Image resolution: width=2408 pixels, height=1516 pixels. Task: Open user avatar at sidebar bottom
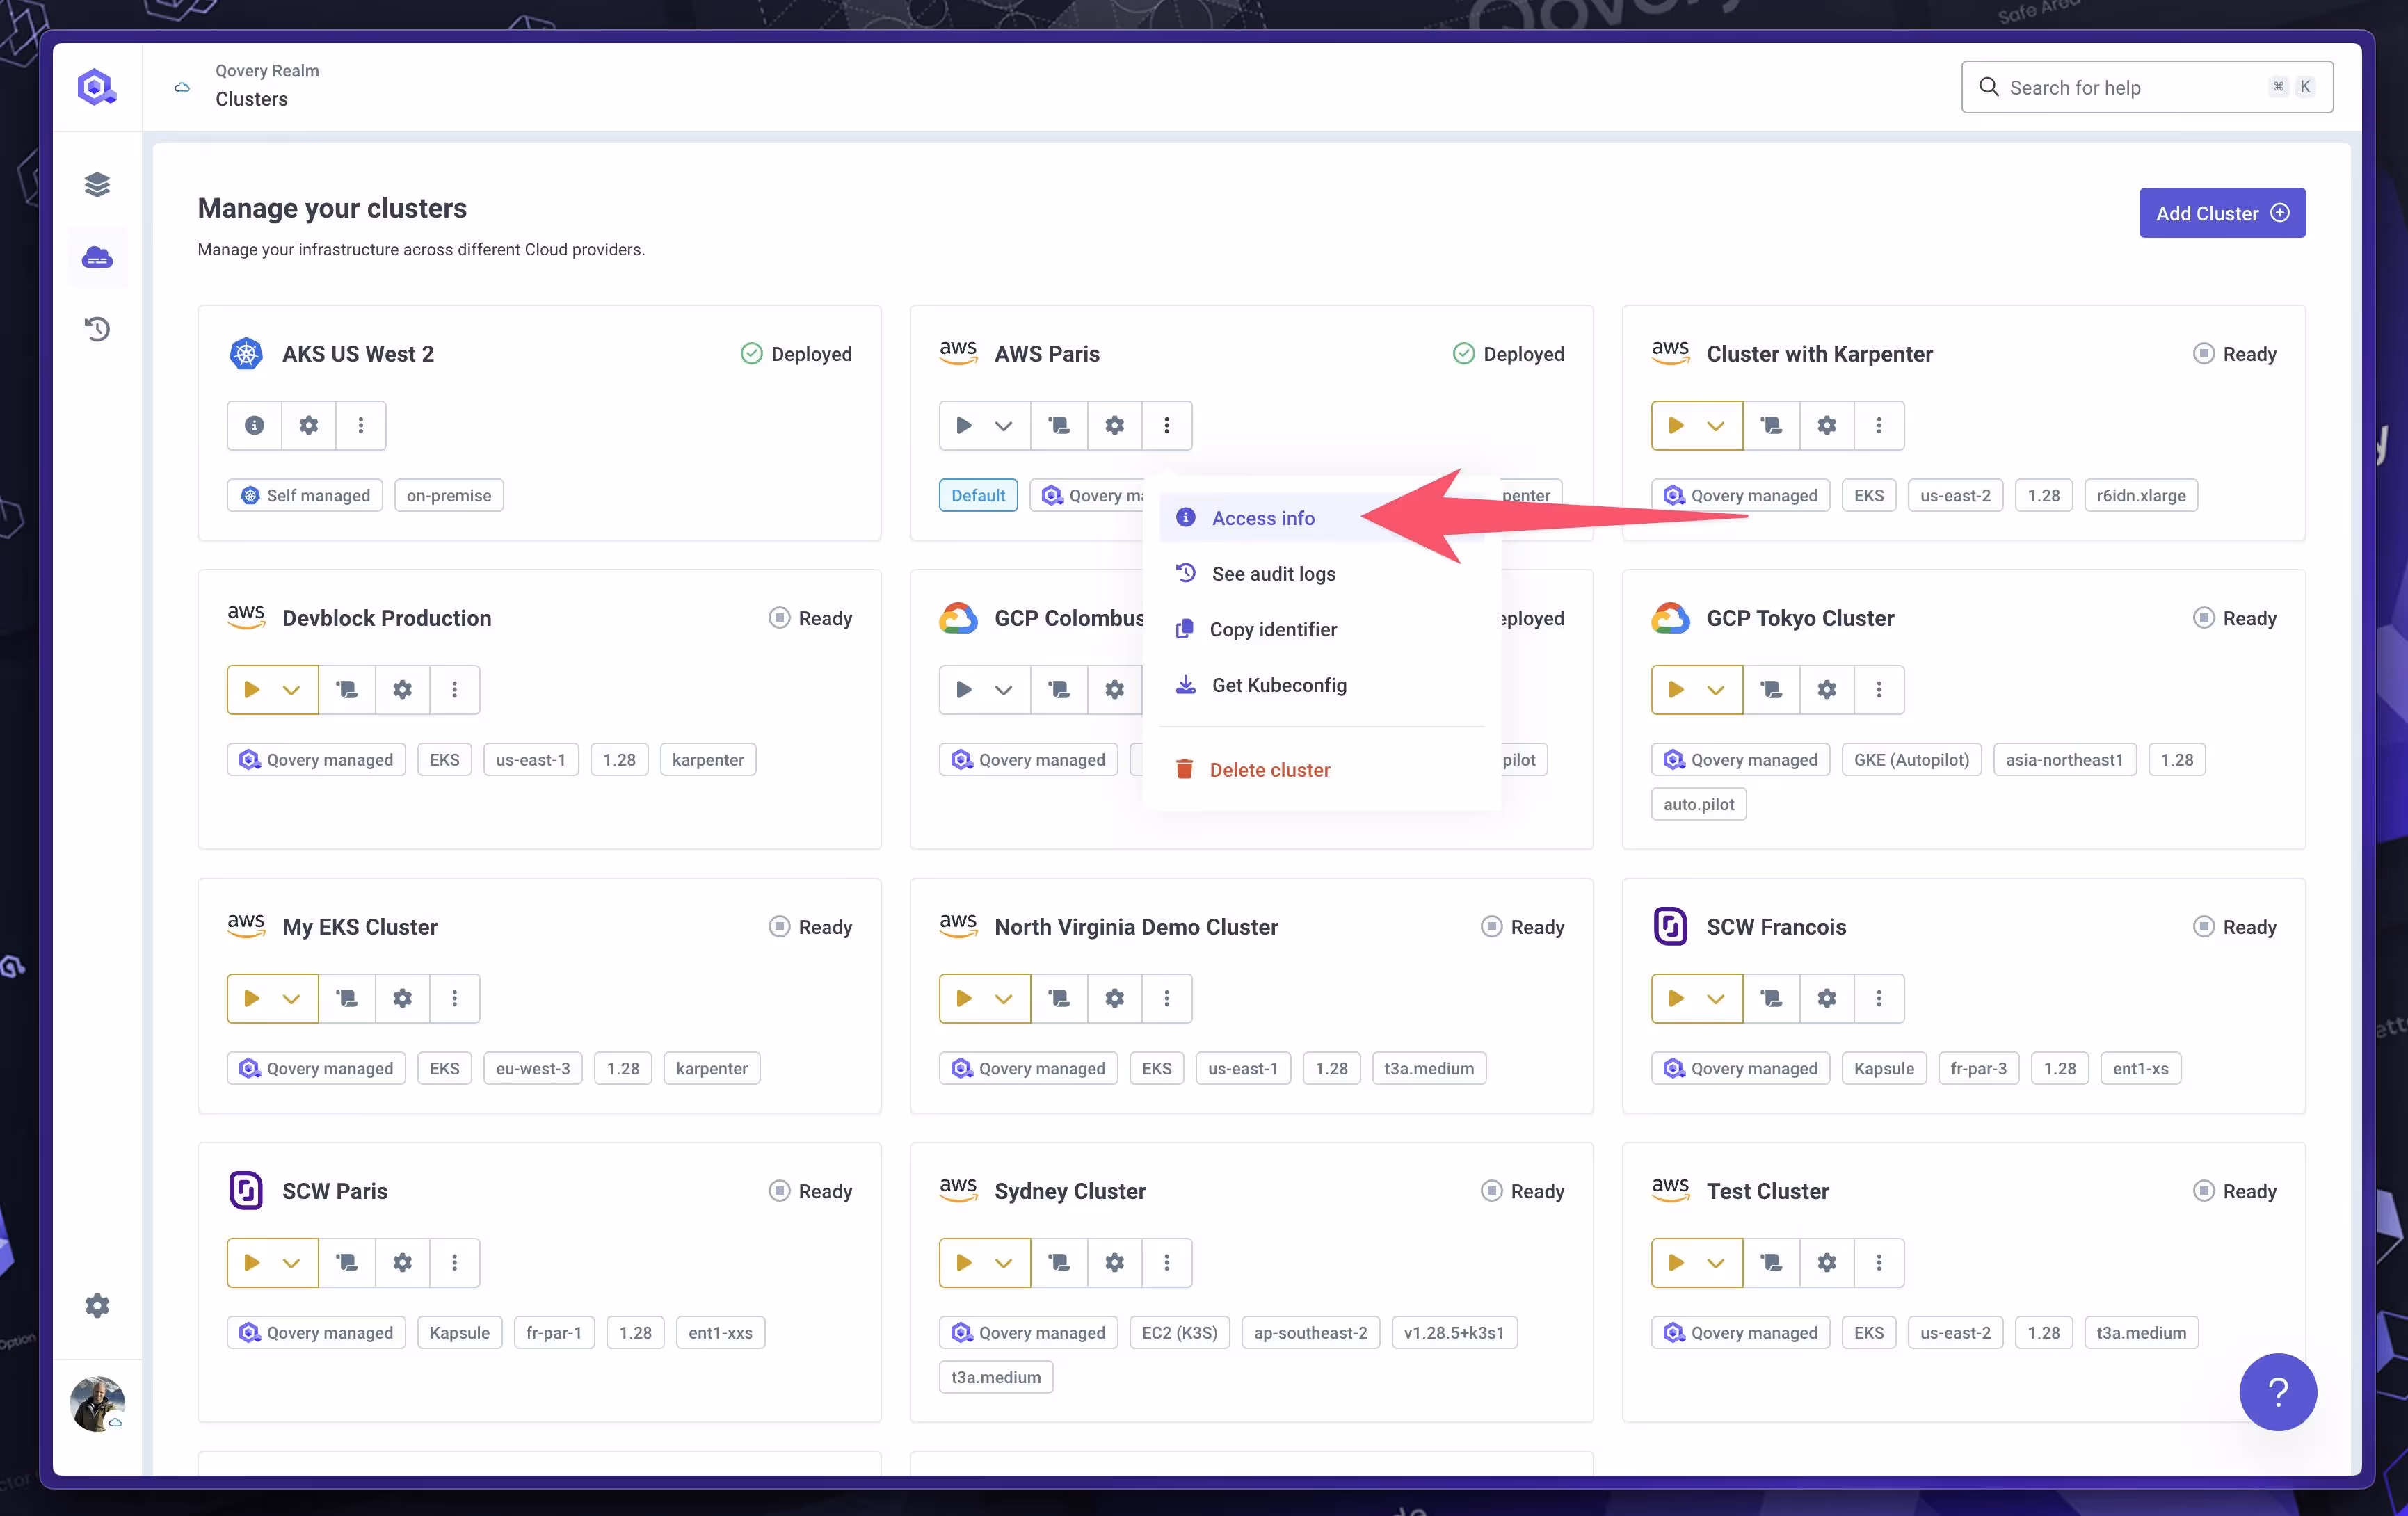(x=97, y=1403)
